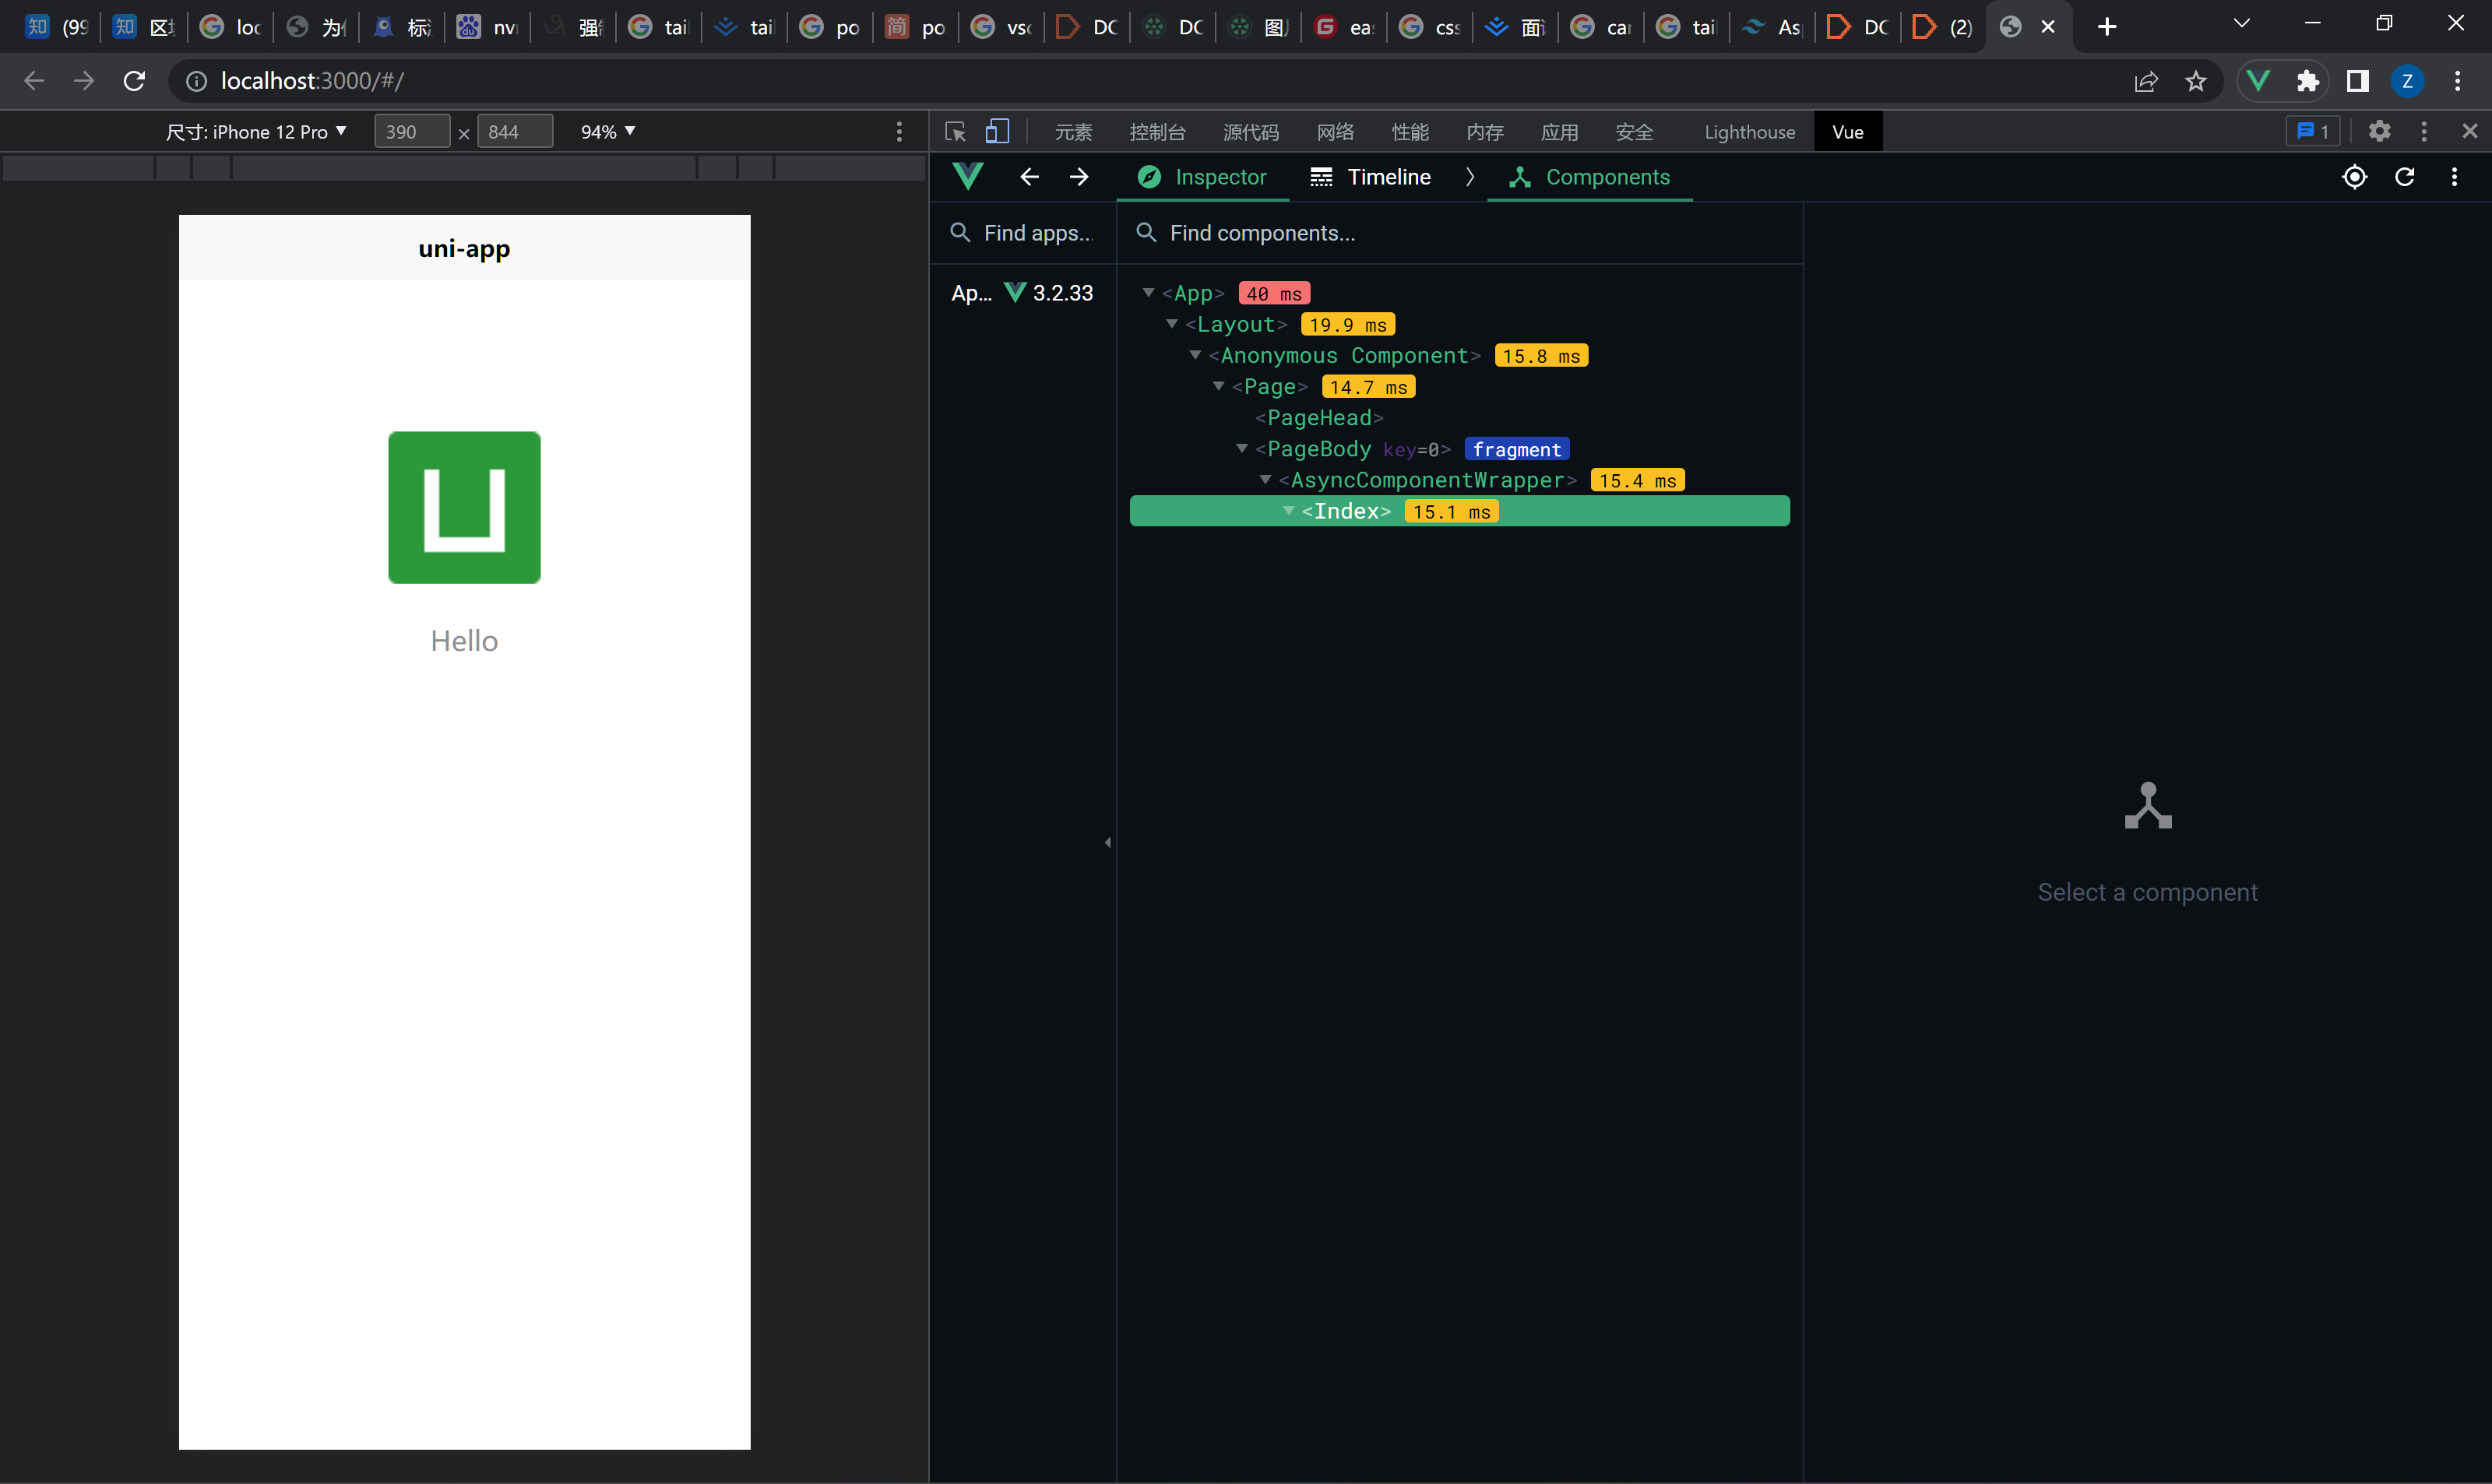
Task: Enable the inspect element picker mode
Action: pyautogui.click(x=955, y=131)
